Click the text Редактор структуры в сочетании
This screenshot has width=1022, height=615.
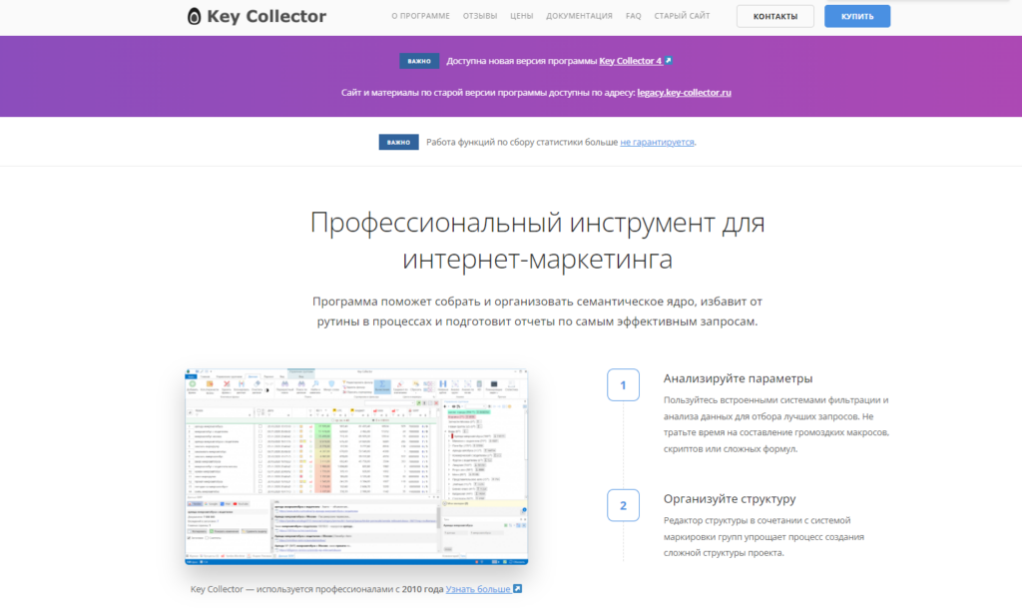click(764, 537)
